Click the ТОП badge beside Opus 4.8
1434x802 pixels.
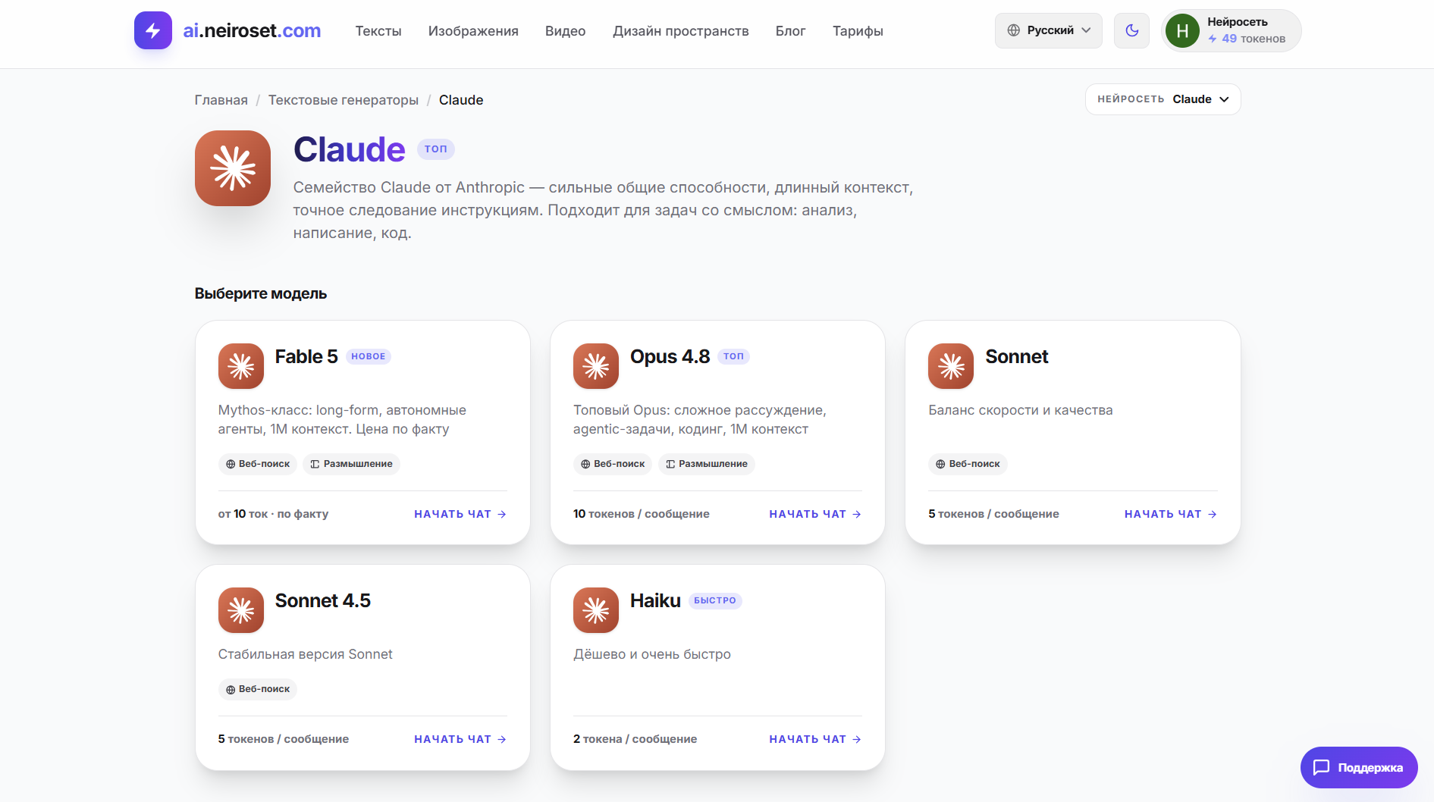click(x=733, y=356)
